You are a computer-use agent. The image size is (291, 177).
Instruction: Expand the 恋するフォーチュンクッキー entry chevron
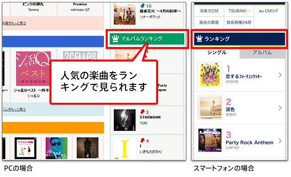[x=280, y=75]
